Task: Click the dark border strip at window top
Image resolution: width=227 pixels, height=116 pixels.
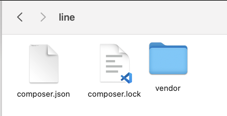Action: (113, 0)
